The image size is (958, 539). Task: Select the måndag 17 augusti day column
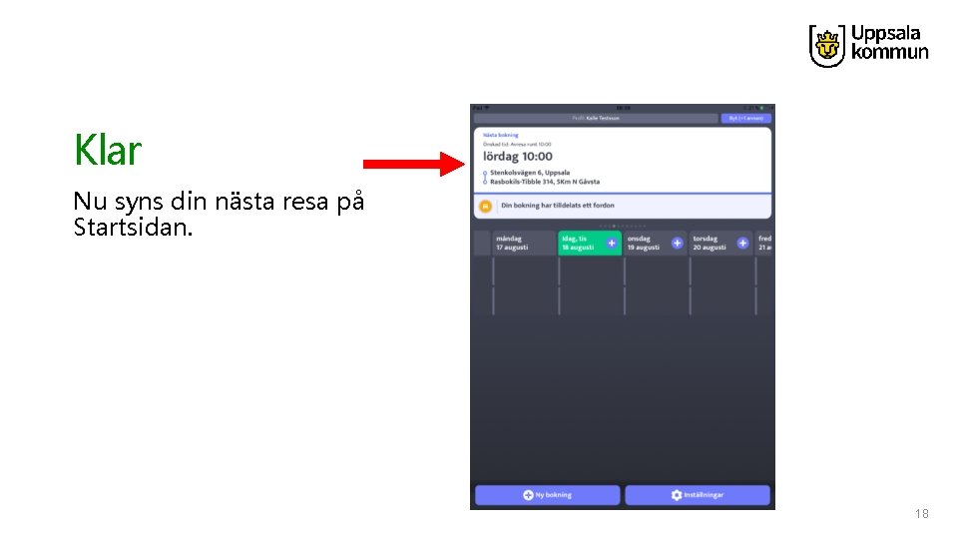coord(524,244)
